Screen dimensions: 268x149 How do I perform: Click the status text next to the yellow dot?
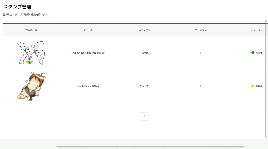point(259,86)
